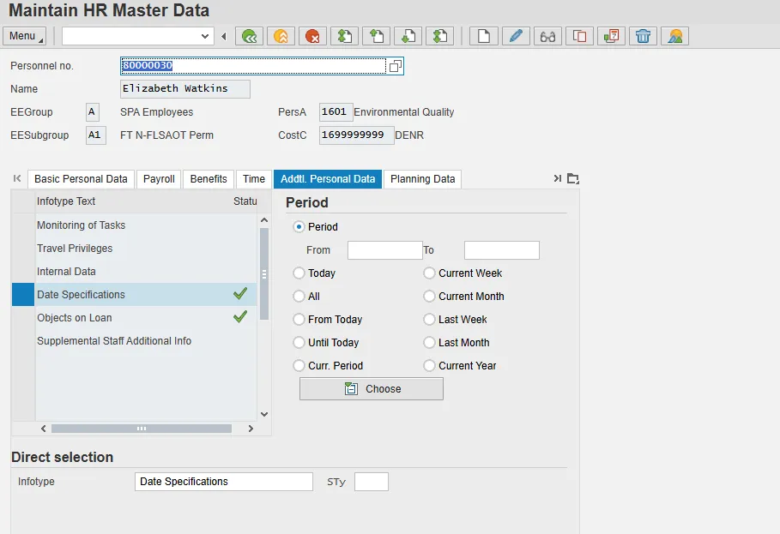Image resolution: width=780 pixels, height=534 pixels.
Task: Open the command field dropdown
Action: point(205,36)
